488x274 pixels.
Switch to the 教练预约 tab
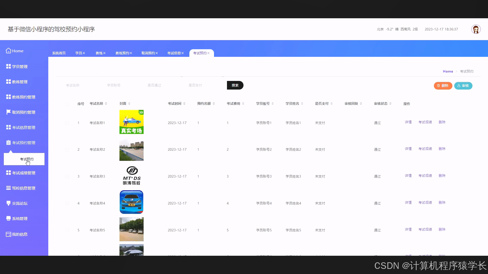coord(122,53)
